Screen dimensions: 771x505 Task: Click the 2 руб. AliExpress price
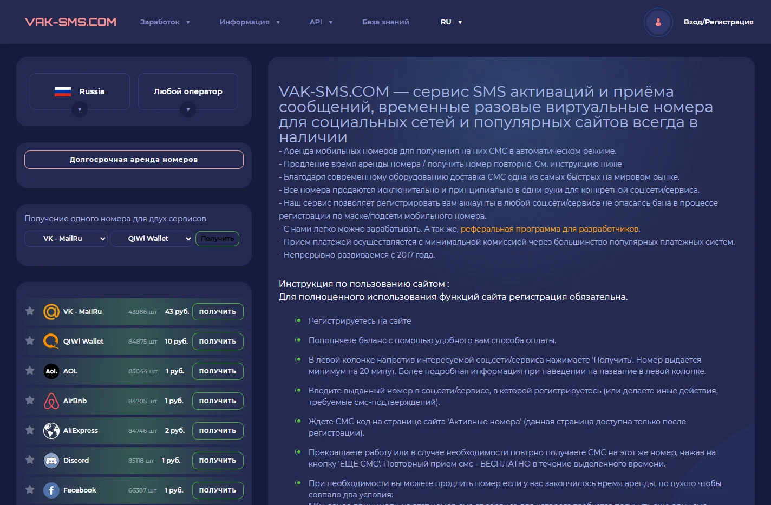tap(175, 431)
